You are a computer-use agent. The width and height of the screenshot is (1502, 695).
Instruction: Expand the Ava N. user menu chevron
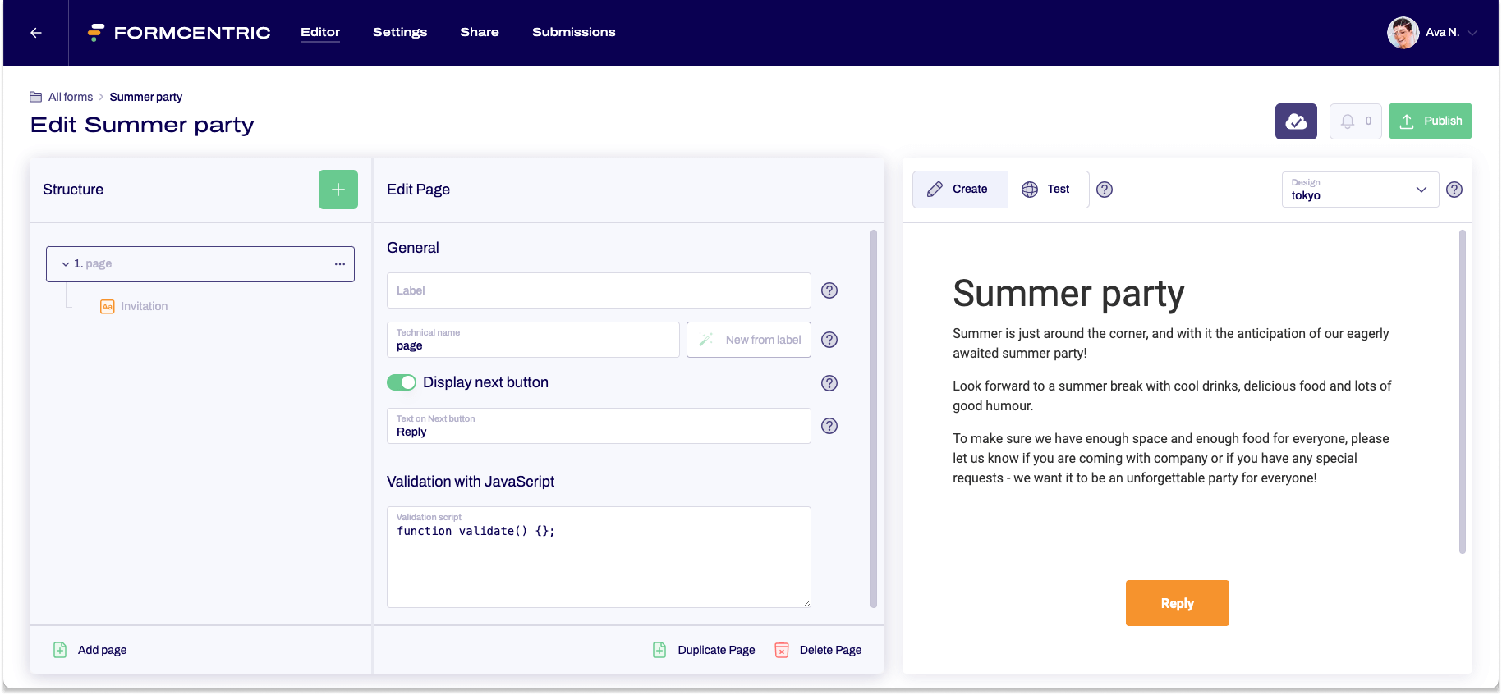[1472, 33]
